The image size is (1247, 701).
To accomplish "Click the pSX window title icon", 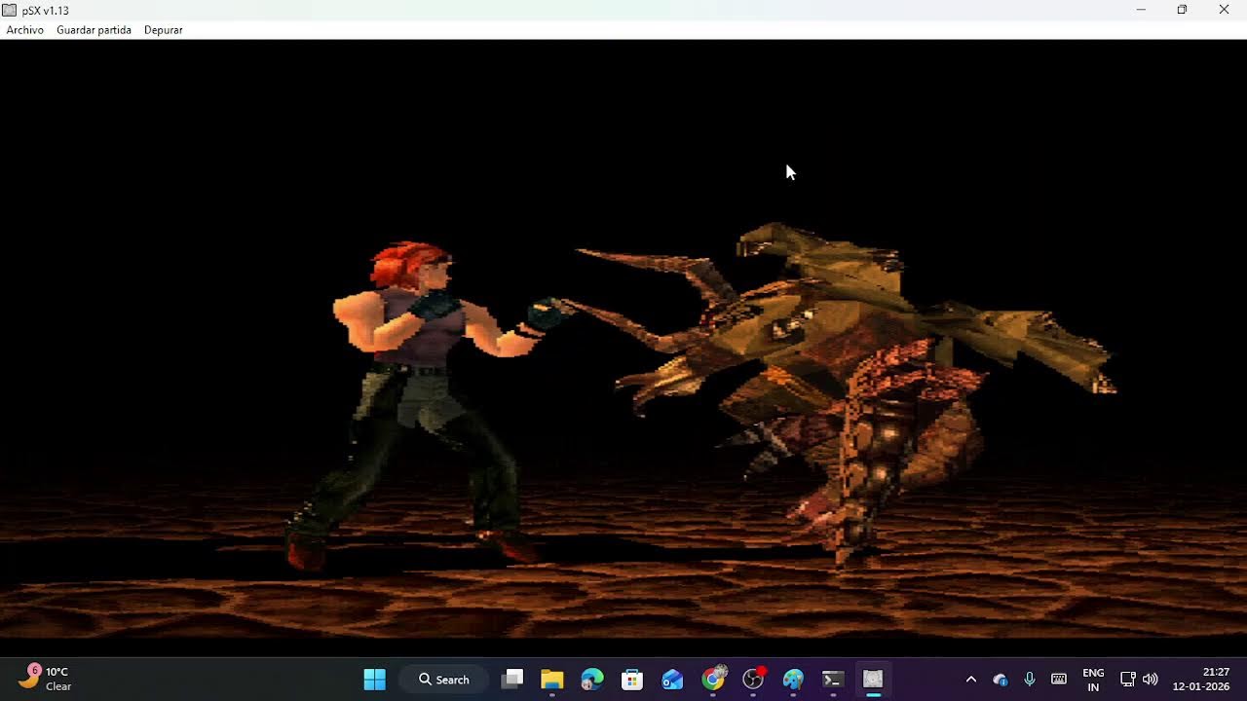I will coord(10,10).
